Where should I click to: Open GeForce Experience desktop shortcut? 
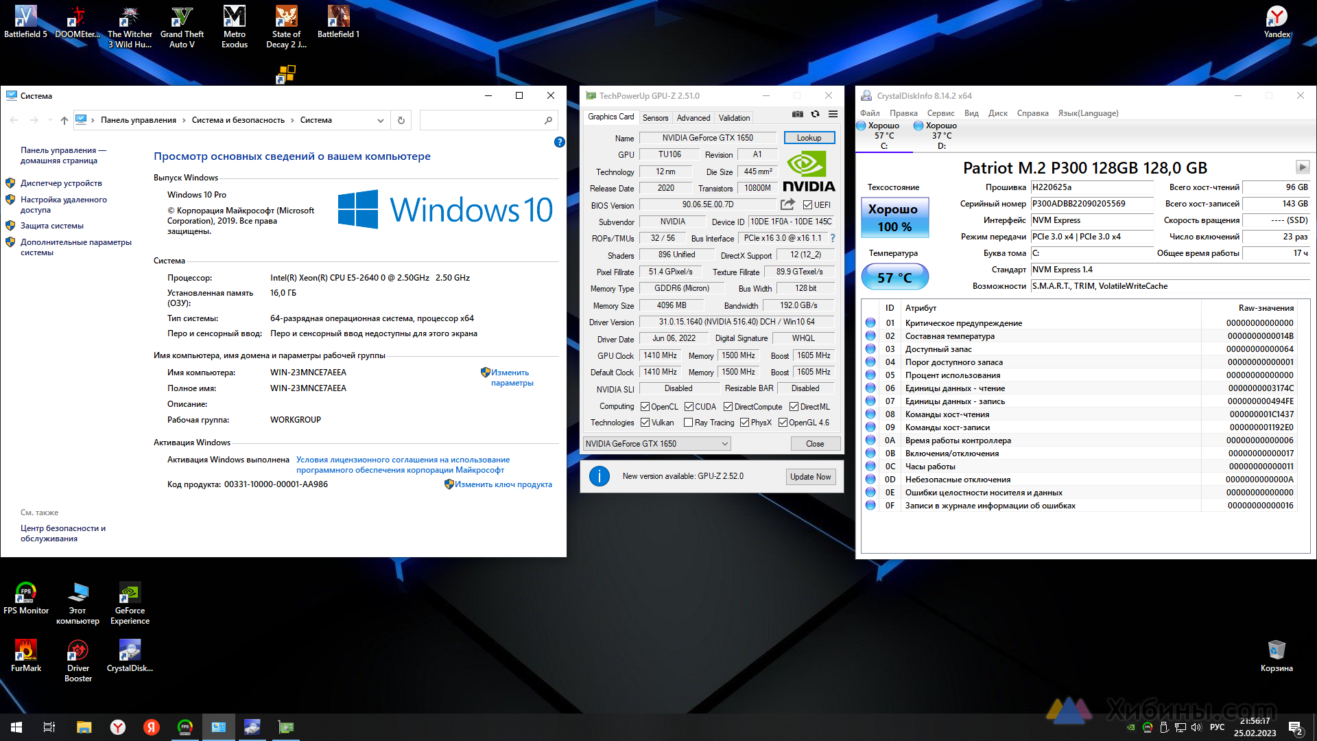click(130, 604)
